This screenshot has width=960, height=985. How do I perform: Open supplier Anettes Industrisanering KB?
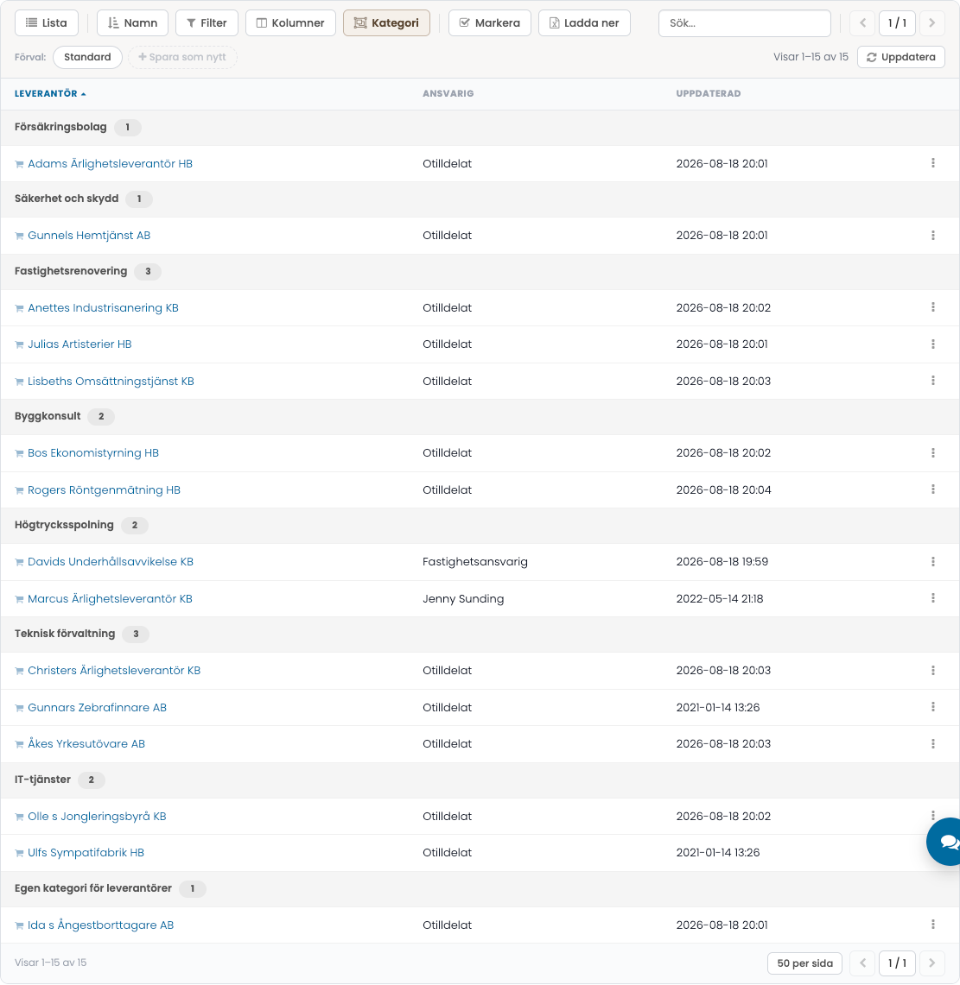click(103, 308)
